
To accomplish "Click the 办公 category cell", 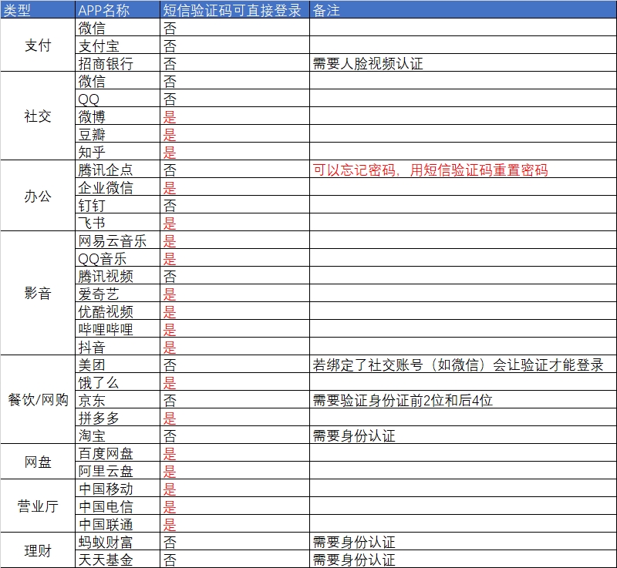I will pos(38,195).
